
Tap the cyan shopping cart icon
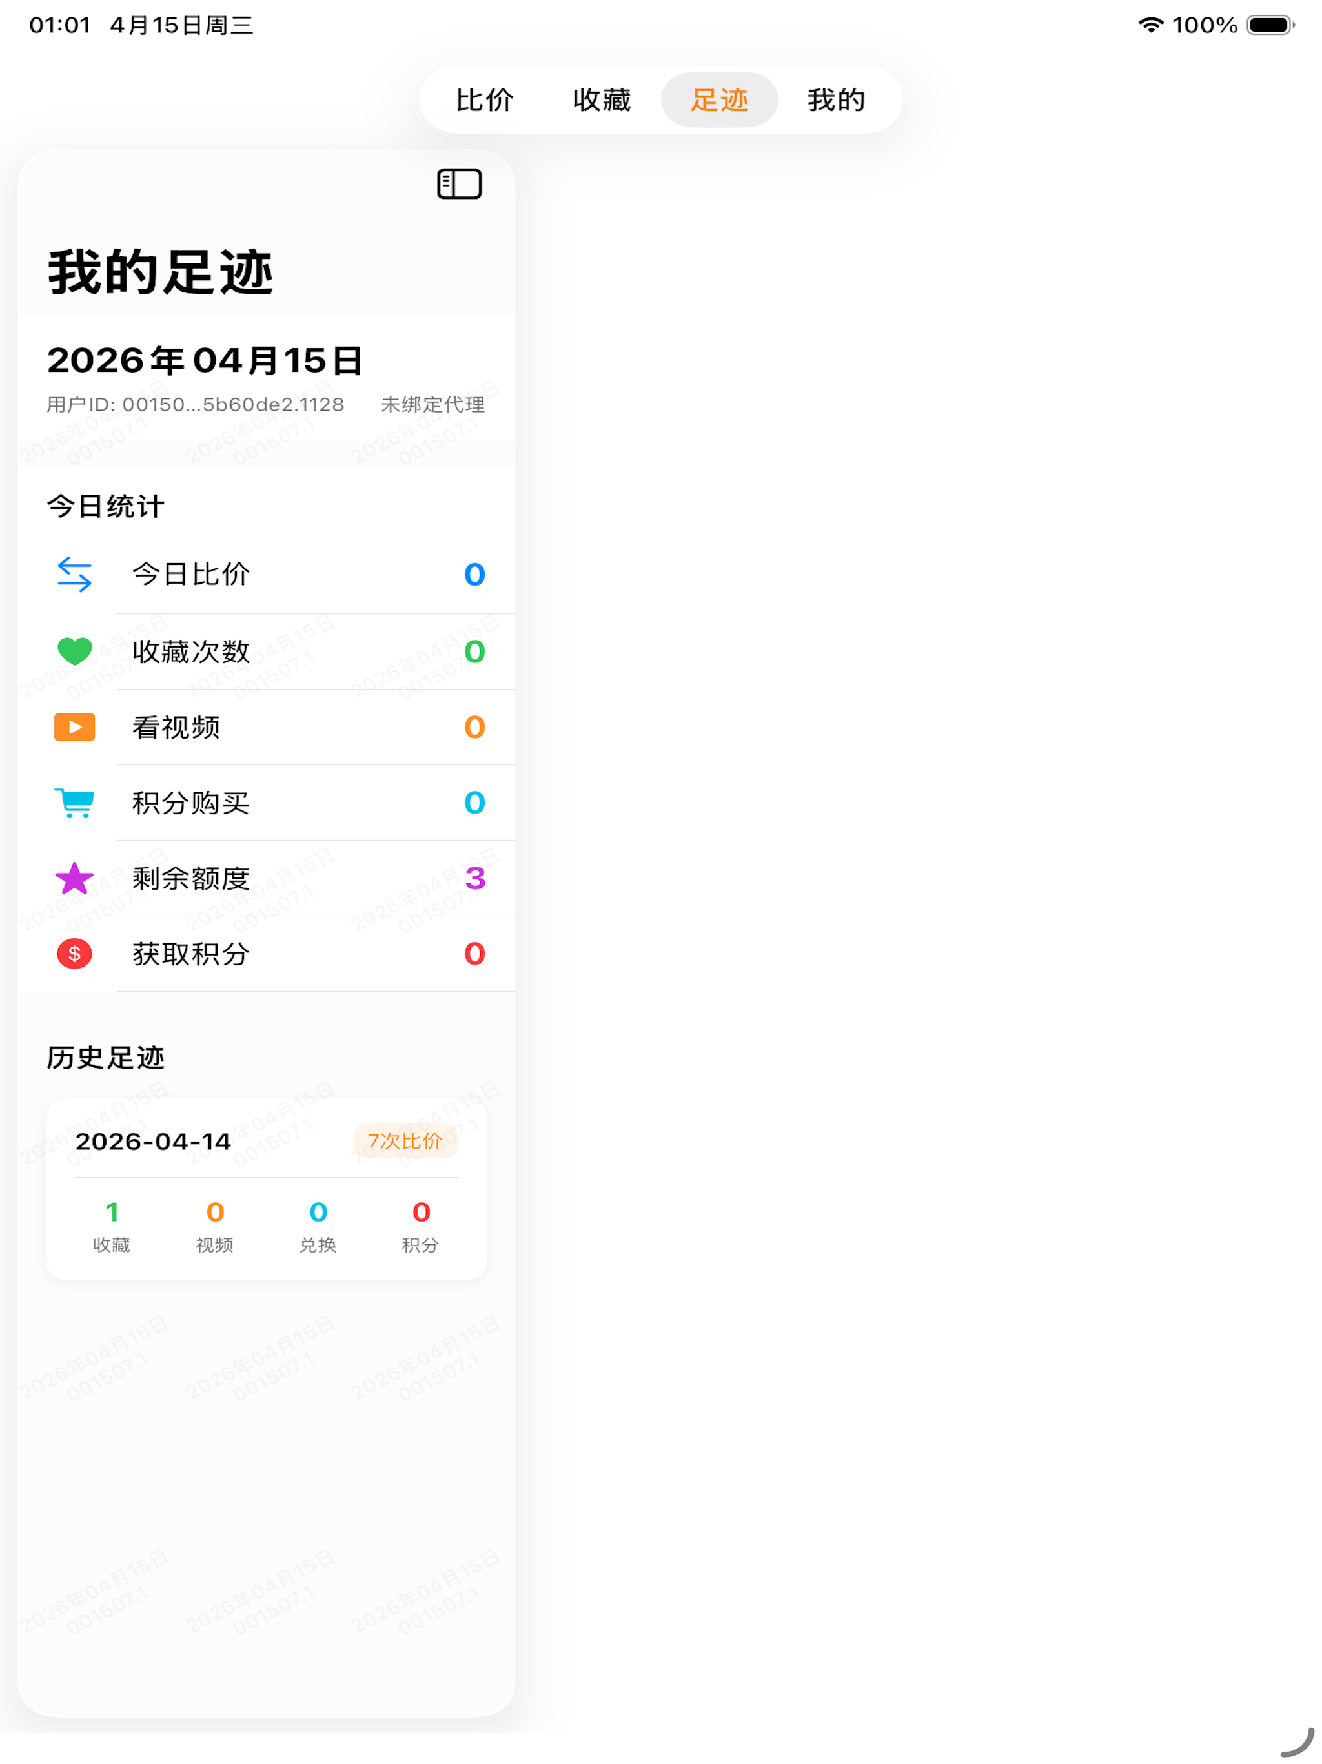(x=74, y=802)
